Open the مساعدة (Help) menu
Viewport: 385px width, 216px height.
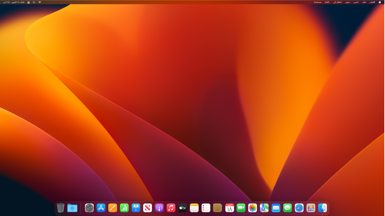point(317,2)
